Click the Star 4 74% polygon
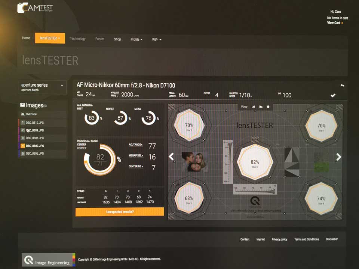Viewport: 359px width, 269px height. point(321,198)
